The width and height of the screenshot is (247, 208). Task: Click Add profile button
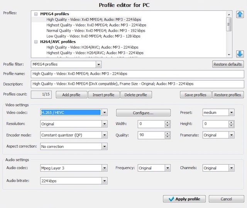coord(71,95)
